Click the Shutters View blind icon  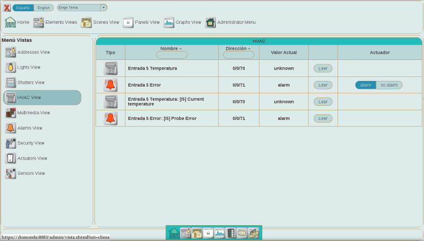coord(11,83)
